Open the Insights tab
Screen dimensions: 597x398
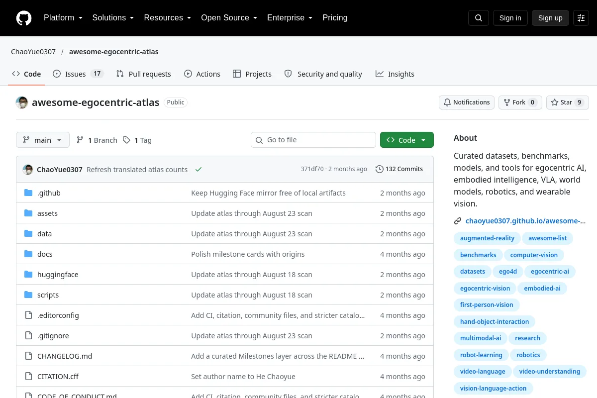tap(395, 74)
